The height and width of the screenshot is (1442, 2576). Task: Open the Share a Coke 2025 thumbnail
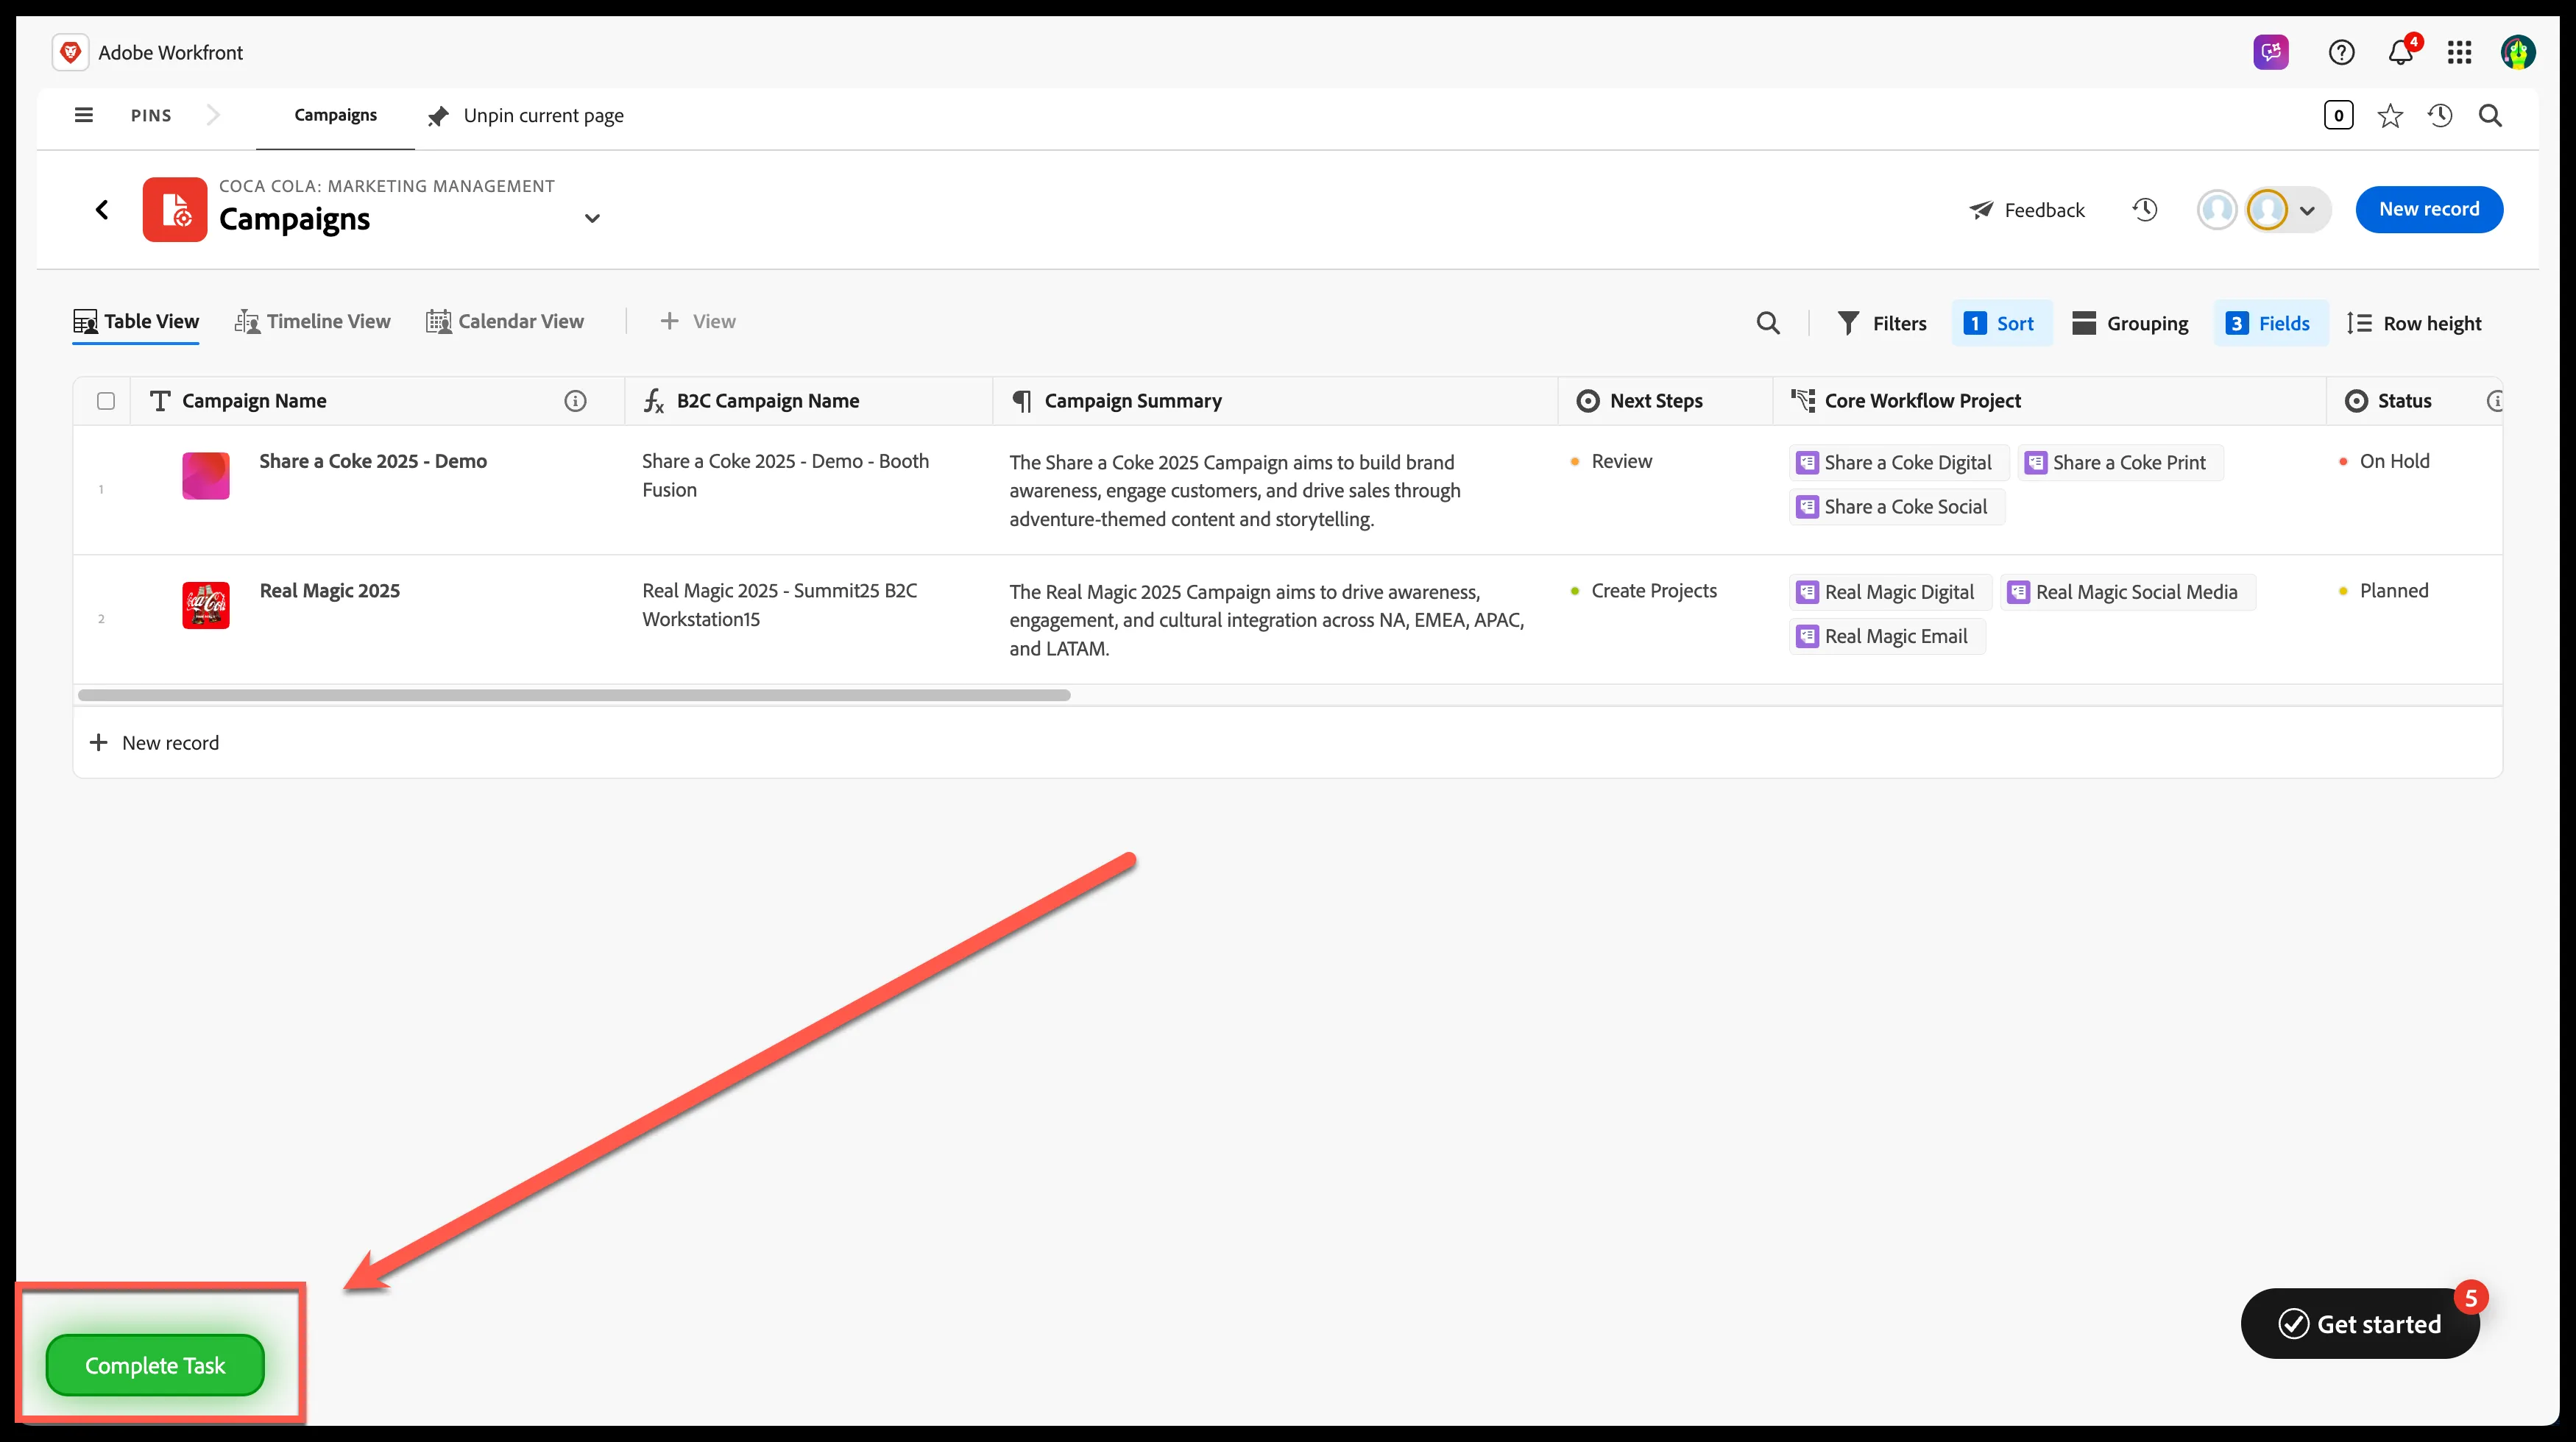[206, 476]
